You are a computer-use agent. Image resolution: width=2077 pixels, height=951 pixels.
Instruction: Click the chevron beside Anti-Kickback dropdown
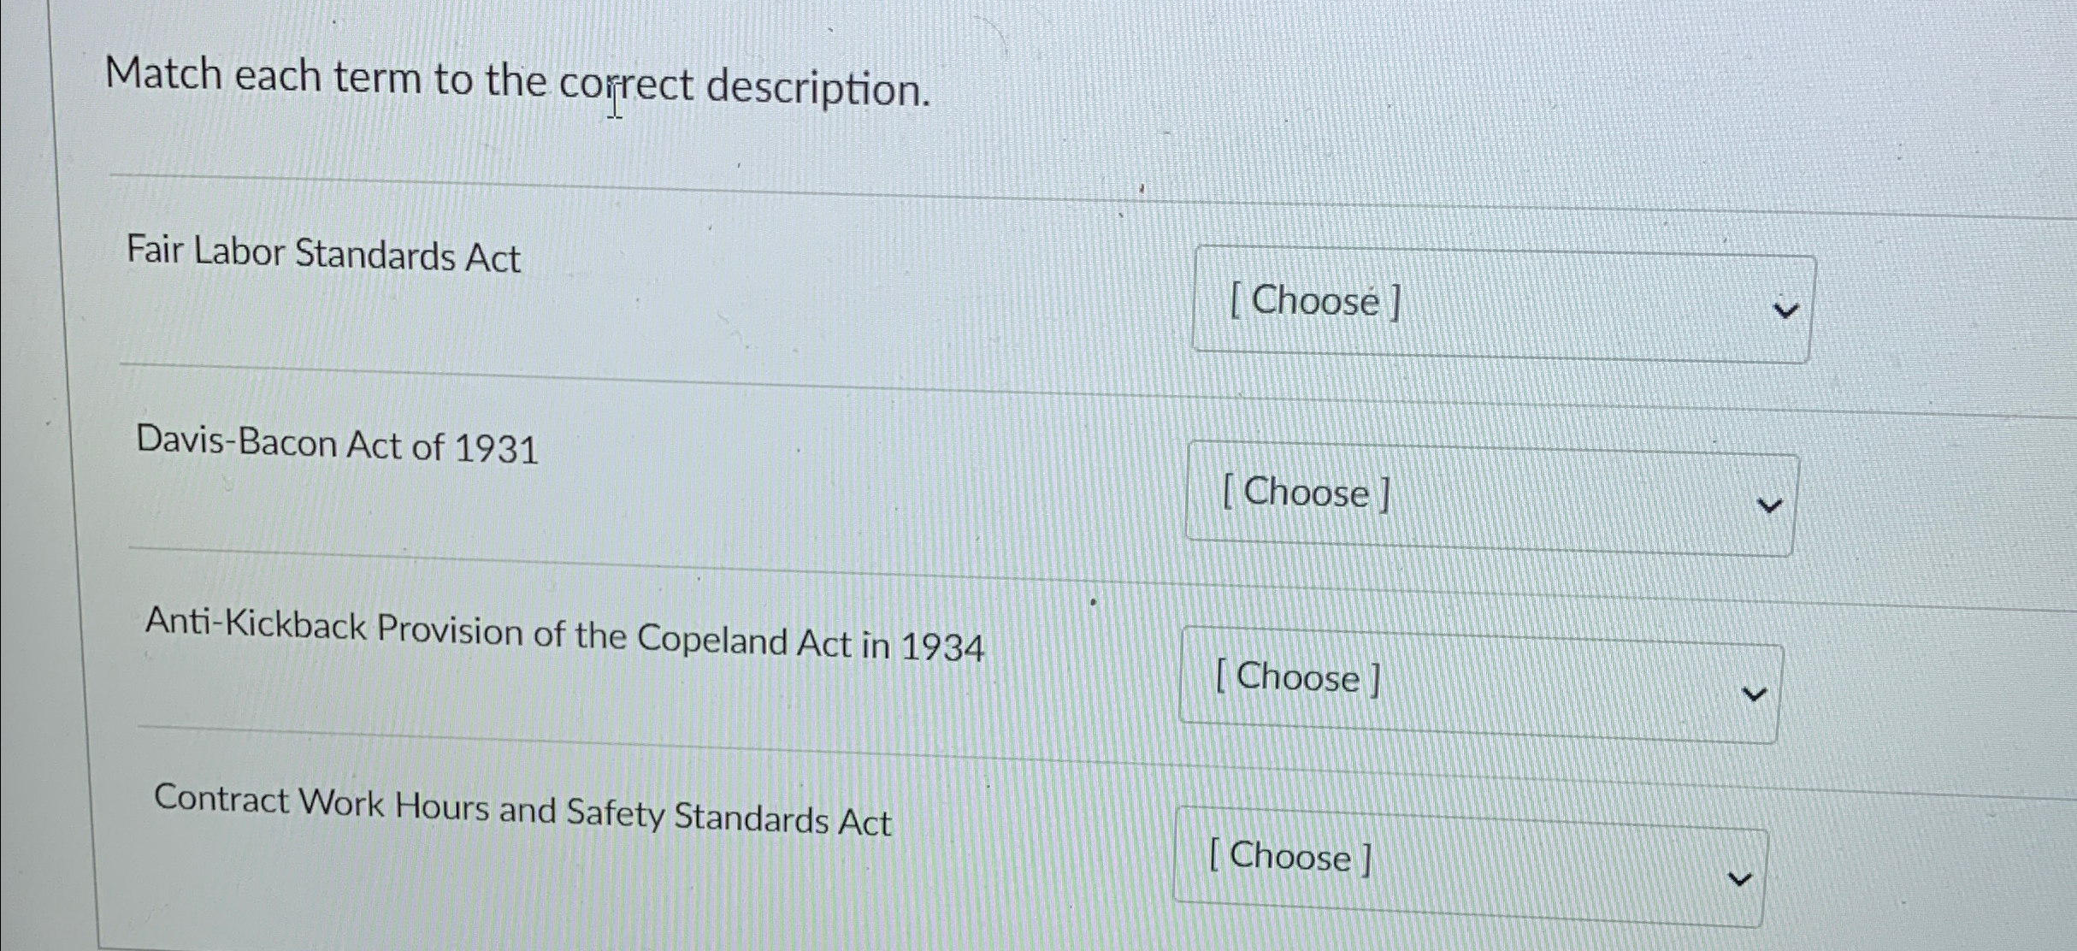(x=1754, y=694)
